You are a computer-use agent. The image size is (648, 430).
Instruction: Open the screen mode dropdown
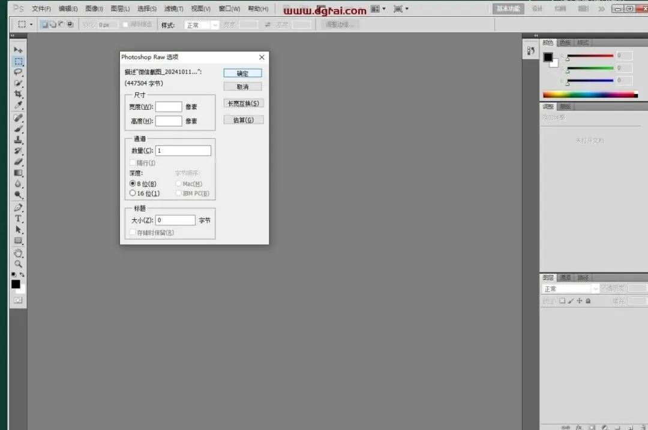point(401,8)
